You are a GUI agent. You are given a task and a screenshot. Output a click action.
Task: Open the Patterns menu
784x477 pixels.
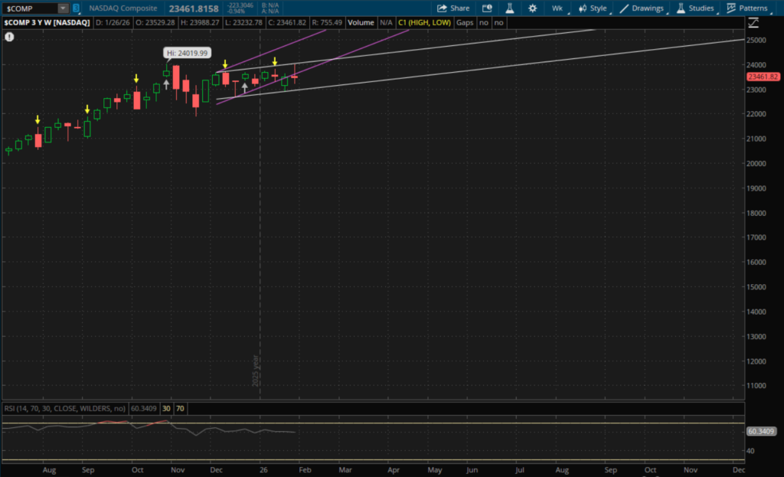pyautogui.click(x=747, y=8)
